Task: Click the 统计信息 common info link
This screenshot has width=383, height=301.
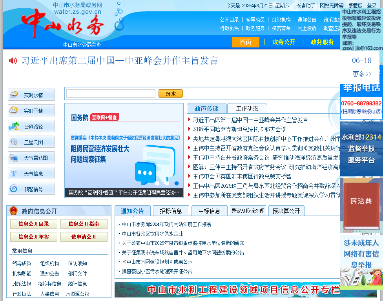Action: 77,284
